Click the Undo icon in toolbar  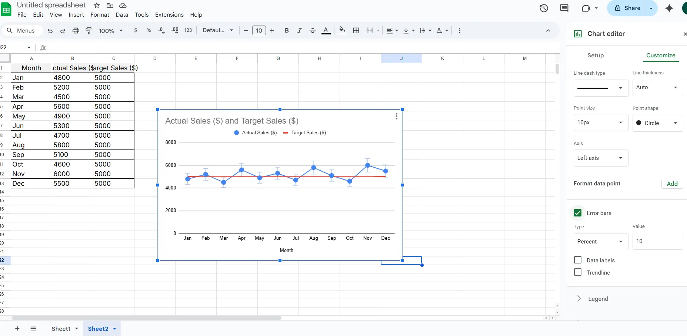(50, 31)
